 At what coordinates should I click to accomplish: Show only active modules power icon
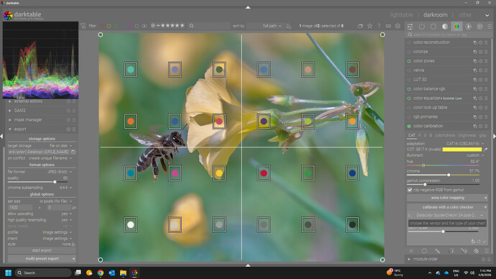pyautogui.click(x=422, y=27)
